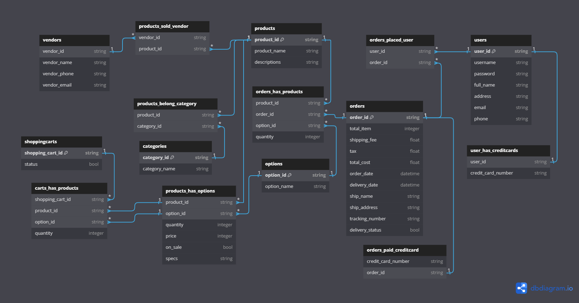Select the categories table header
This screenshot has height=303, width=579.
pos(176,146)
